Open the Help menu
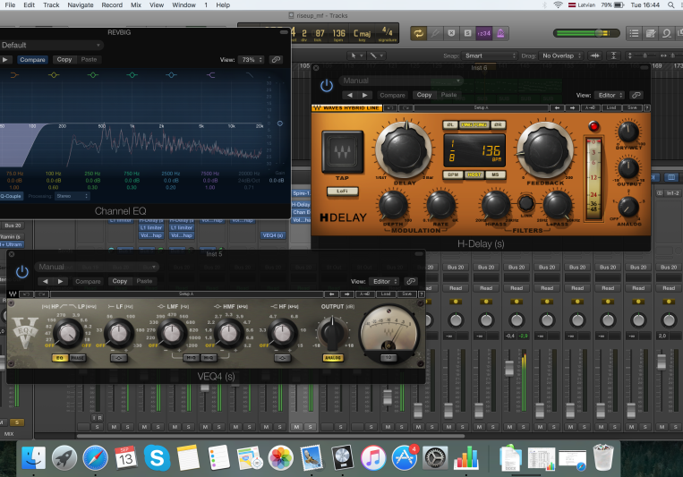 pos(223,4)
